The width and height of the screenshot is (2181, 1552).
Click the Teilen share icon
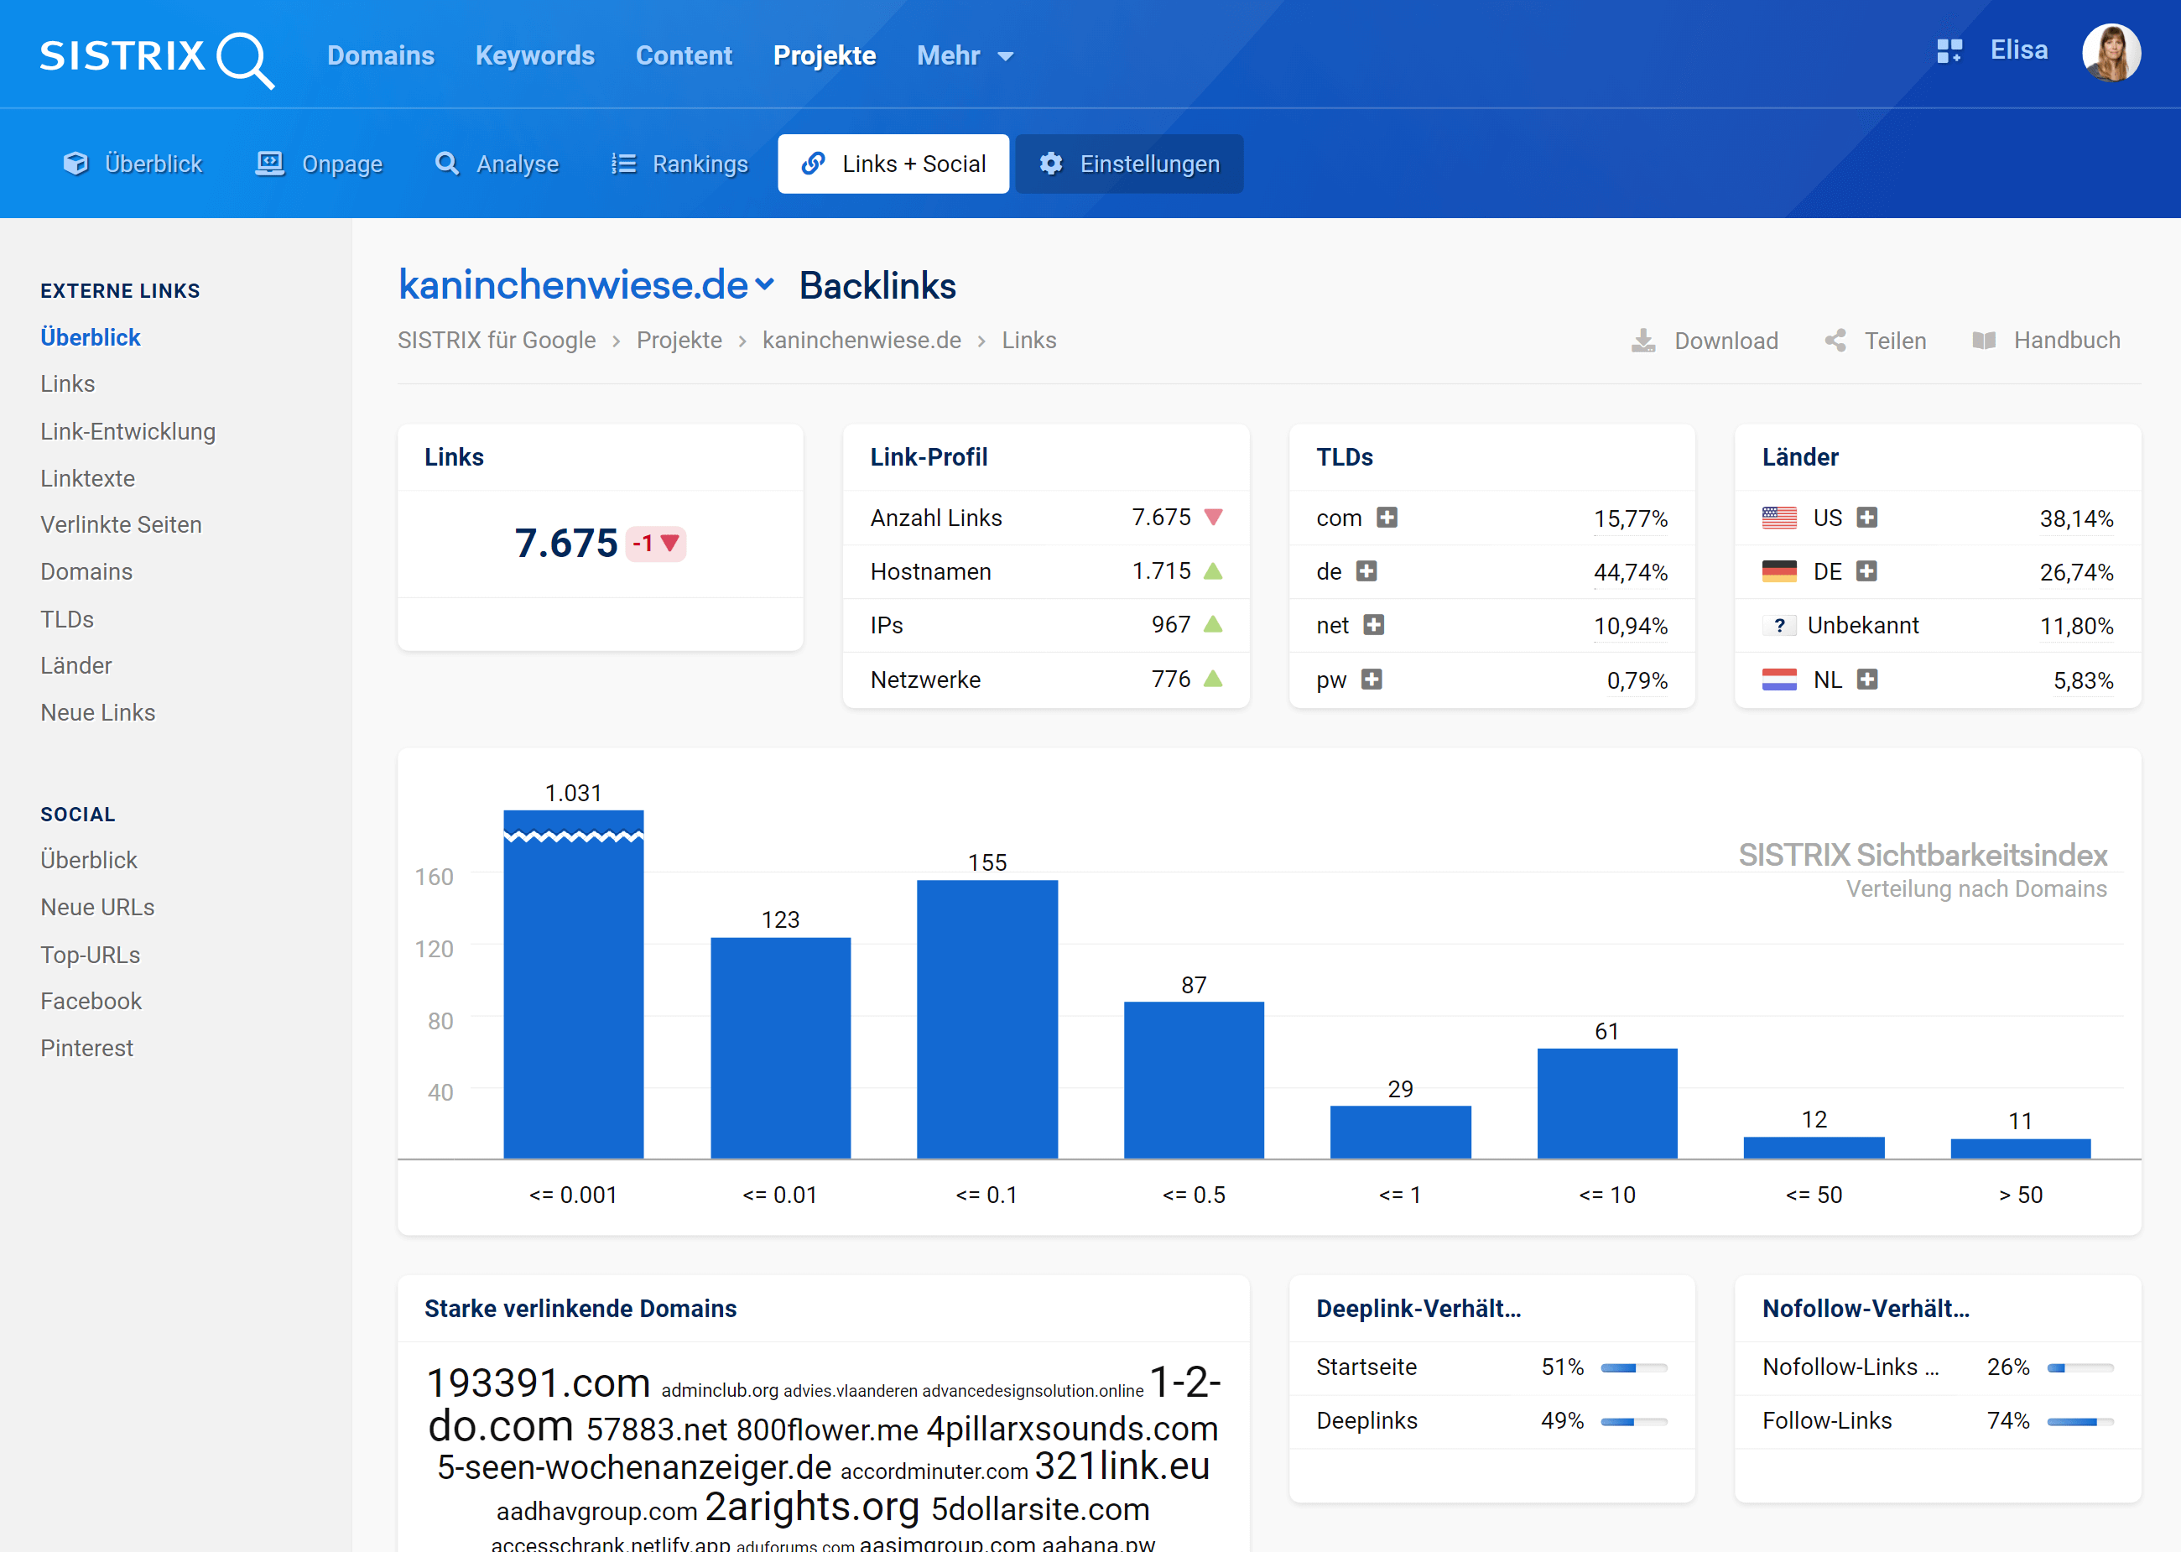coord(1835,341)
